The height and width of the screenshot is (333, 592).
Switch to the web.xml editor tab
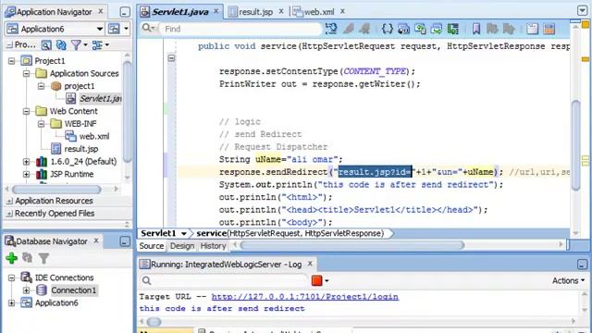tap(319, 12)
